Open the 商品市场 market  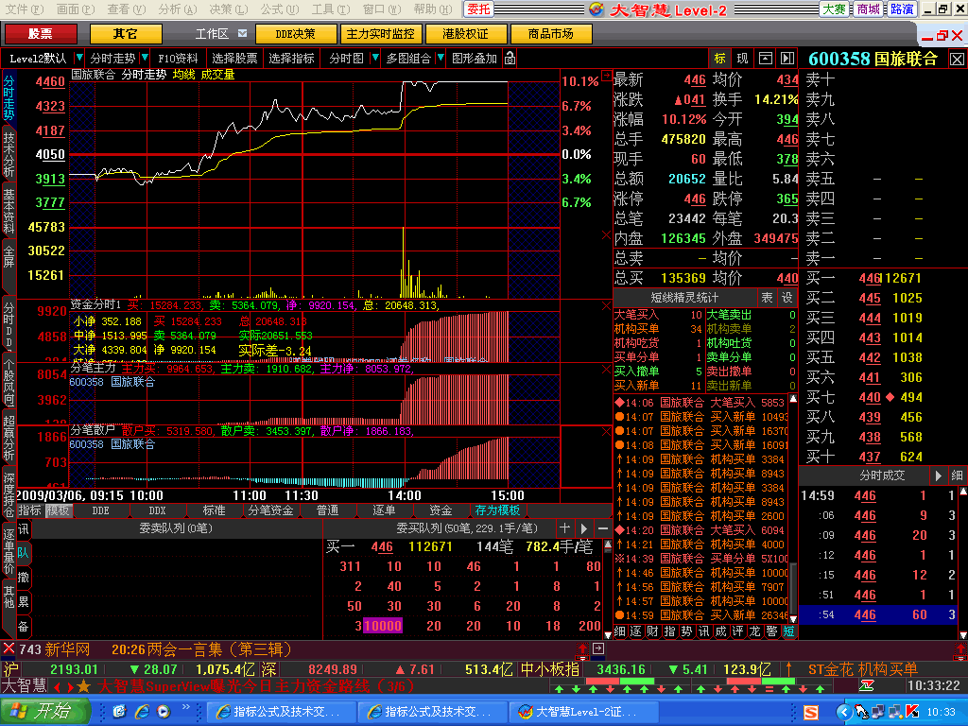point(551,34)
